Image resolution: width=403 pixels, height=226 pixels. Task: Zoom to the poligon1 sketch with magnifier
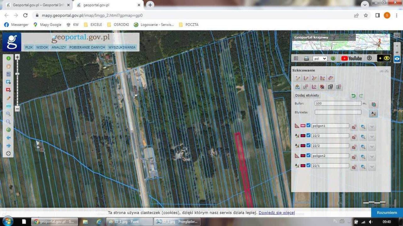pos(363,127)
